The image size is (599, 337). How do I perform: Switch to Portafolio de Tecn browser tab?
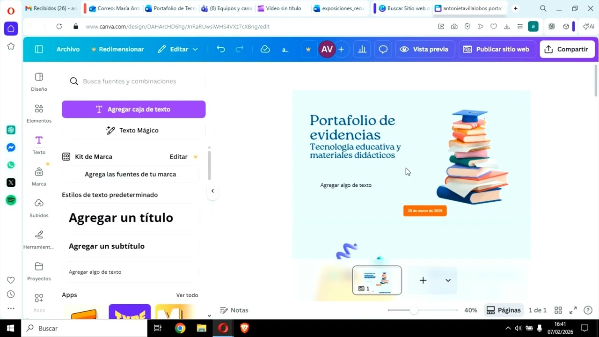click(170, 8)
